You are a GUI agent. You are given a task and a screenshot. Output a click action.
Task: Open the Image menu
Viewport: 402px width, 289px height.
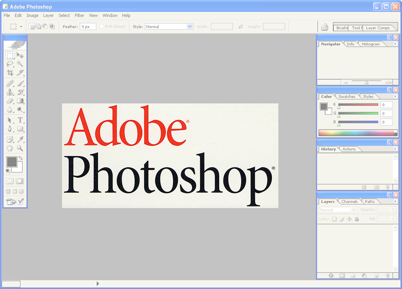point(33,16)
